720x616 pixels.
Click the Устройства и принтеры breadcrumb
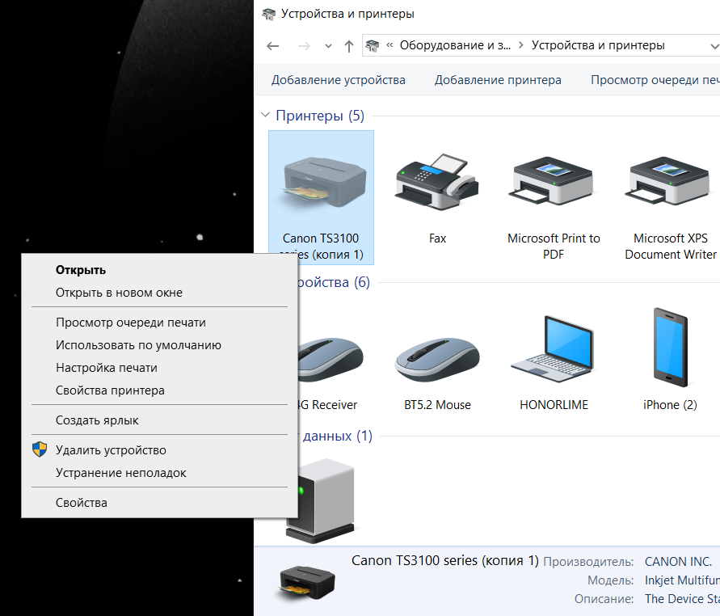click(x=598, y=45)
